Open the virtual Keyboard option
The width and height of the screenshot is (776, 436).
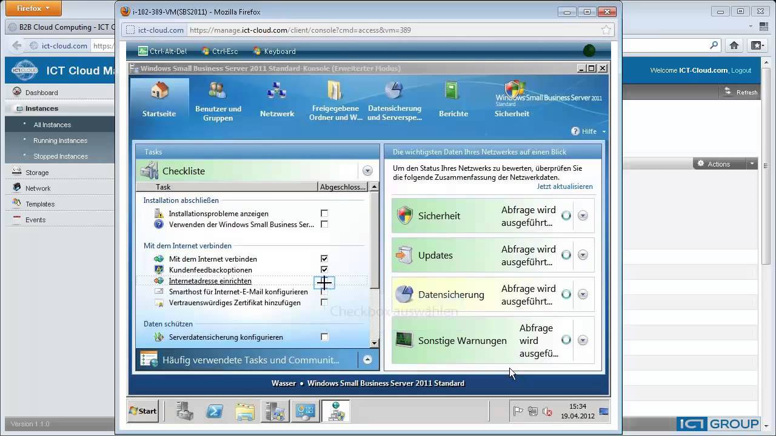pos(274,51)
